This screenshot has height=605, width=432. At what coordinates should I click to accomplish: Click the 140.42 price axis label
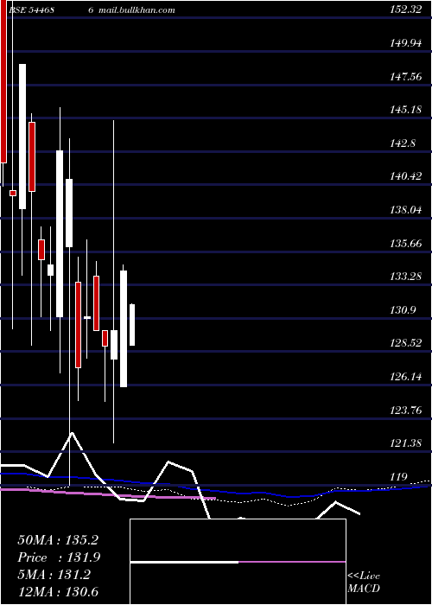(x=405, y=176)
